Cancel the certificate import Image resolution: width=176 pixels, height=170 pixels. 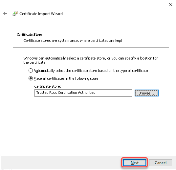[x=161, y=162]
